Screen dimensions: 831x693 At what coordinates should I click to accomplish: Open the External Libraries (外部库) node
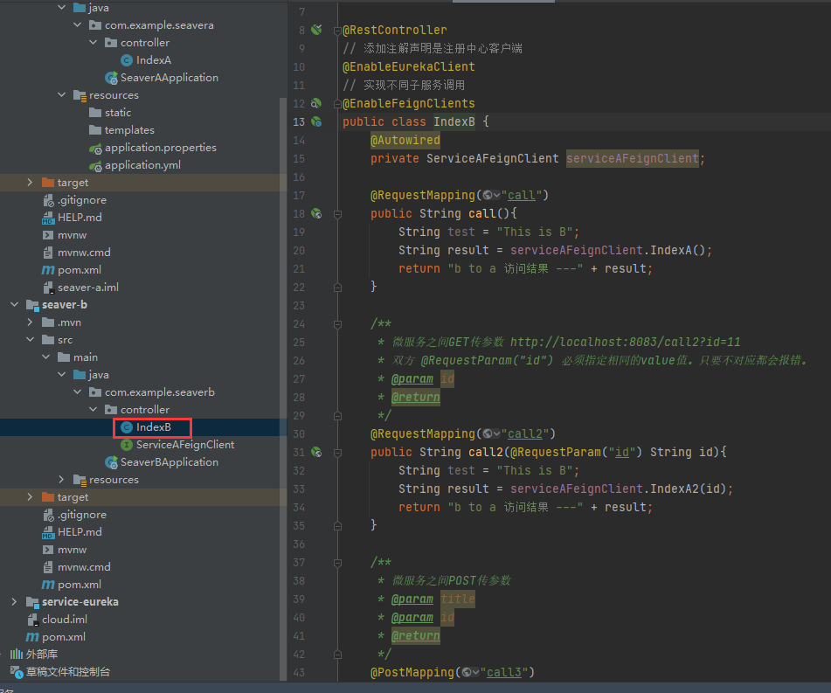pos(41,655)
